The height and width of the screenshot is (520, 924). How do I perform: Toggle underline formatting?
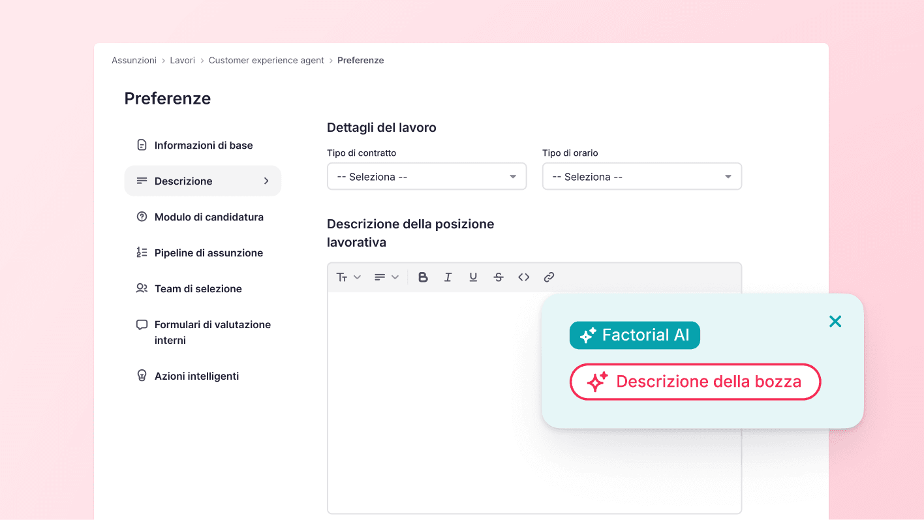(x=473, y=277)
